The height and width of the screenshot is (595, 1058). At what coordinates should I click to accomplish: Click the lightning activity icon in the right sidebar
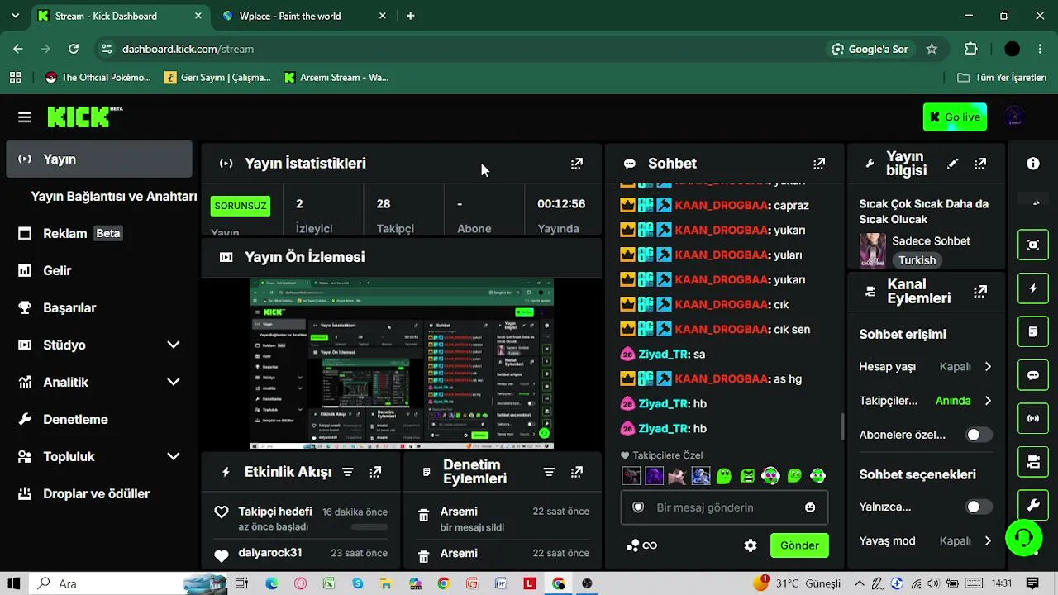(1033, 288)
